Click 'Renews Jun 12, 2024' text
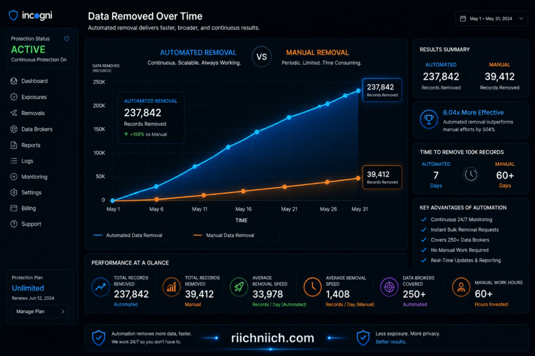 (x=33, y=298)
